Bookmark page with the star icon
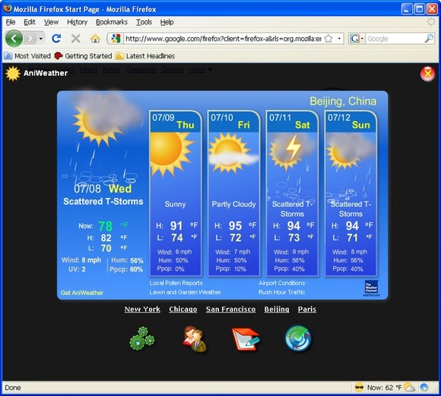 pyautogui.click(x=328, y=39)
